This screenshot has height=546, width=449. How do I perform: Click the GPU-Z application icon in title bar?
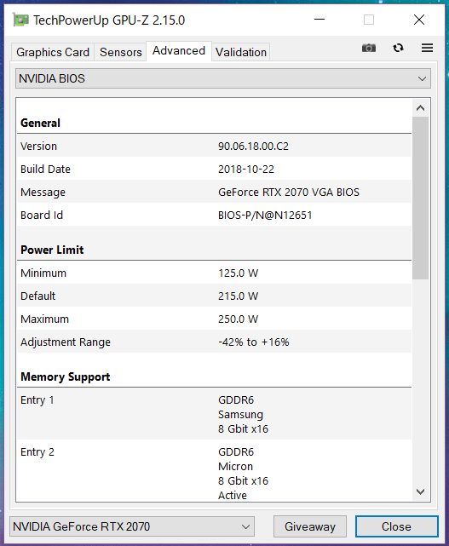click(x=20, y=20)
